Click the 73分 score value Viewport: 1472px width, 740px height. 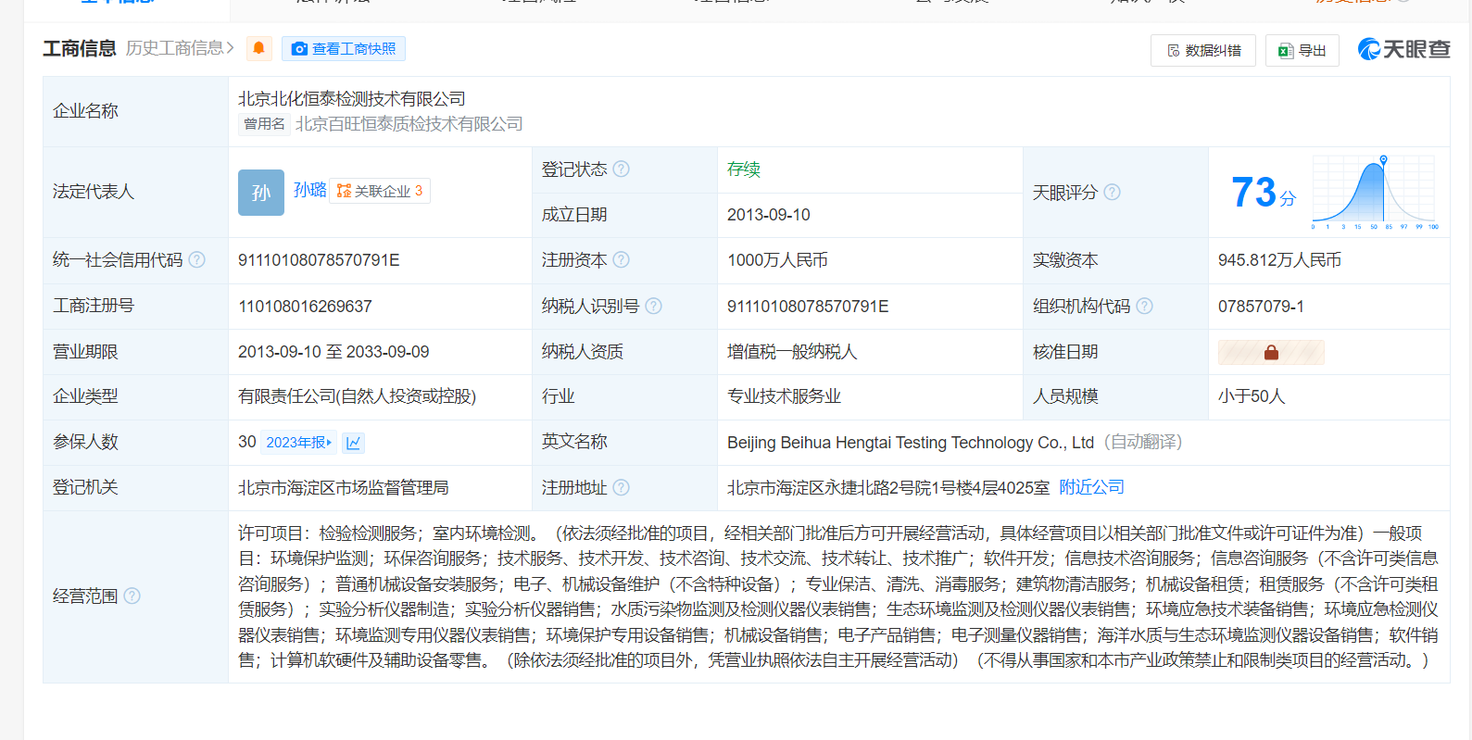coord(1263,193)
